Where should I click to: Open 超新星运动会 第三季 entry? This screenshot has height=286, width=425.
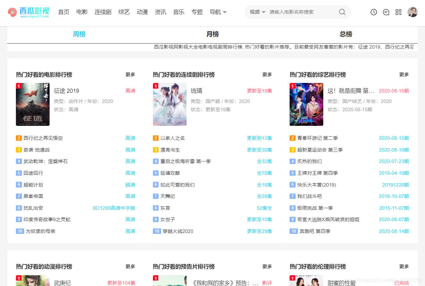pyautogui.click(x=320, y=150)
